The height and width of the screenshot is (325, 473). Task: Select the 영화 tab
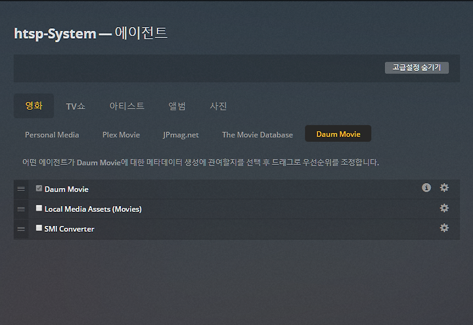click(x=34, y=106)
